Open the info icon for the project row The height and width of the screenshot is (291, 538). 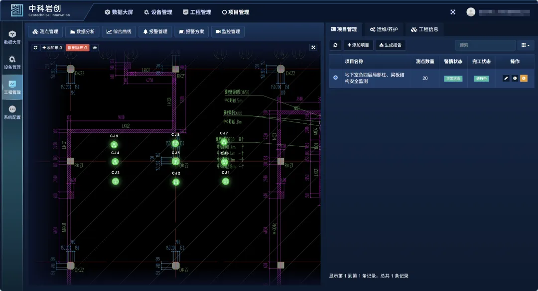point(515,78)
